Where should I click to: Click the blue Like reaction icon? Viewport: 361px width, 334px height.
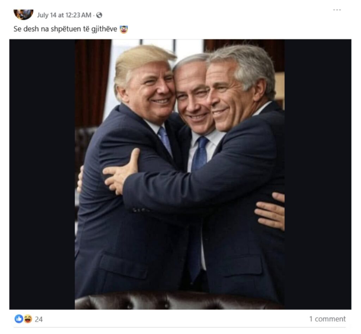(x=19, y=319)
